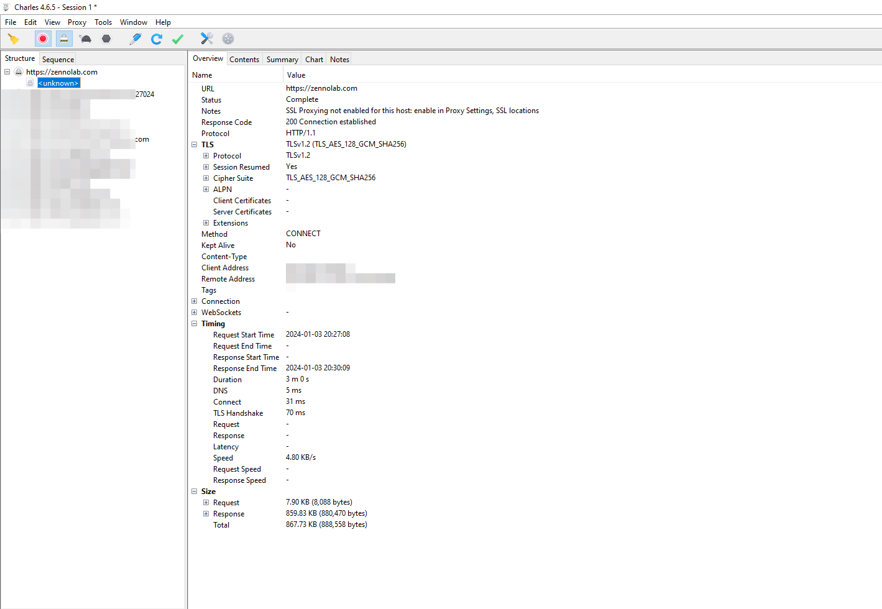Click the Value column header
This screenshot has width=882, height=609.
pyautogui.click(x=582, y=75)
